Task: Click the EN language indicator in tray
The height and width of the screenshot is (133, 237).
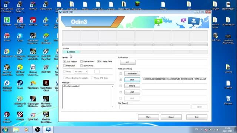Action: [197, 129]
